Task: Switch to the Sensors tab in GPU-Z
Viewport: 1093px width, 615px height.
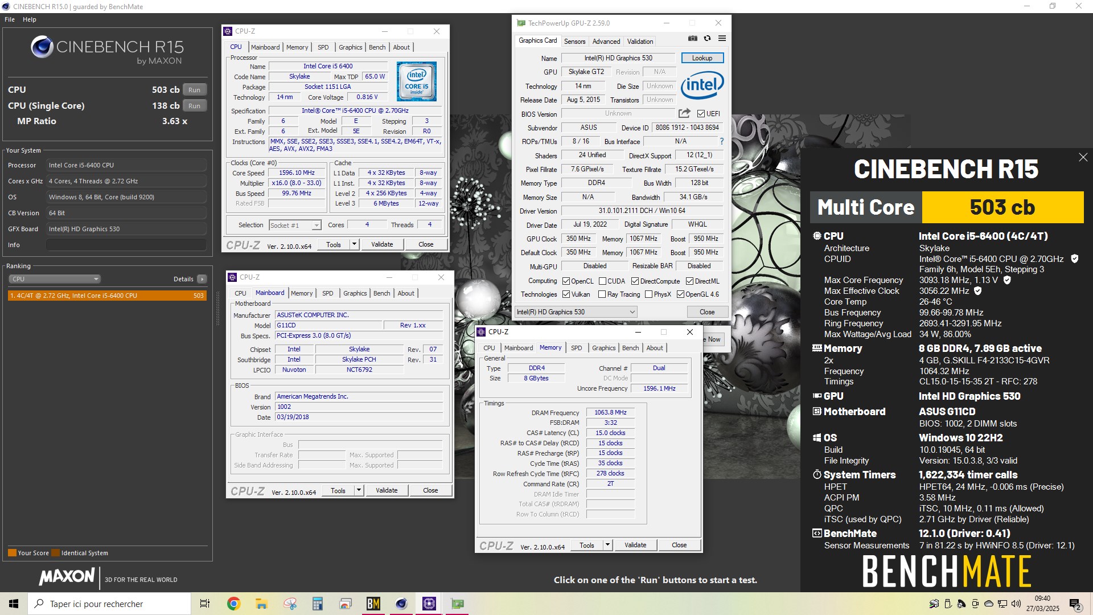Action: coord(574,42)
